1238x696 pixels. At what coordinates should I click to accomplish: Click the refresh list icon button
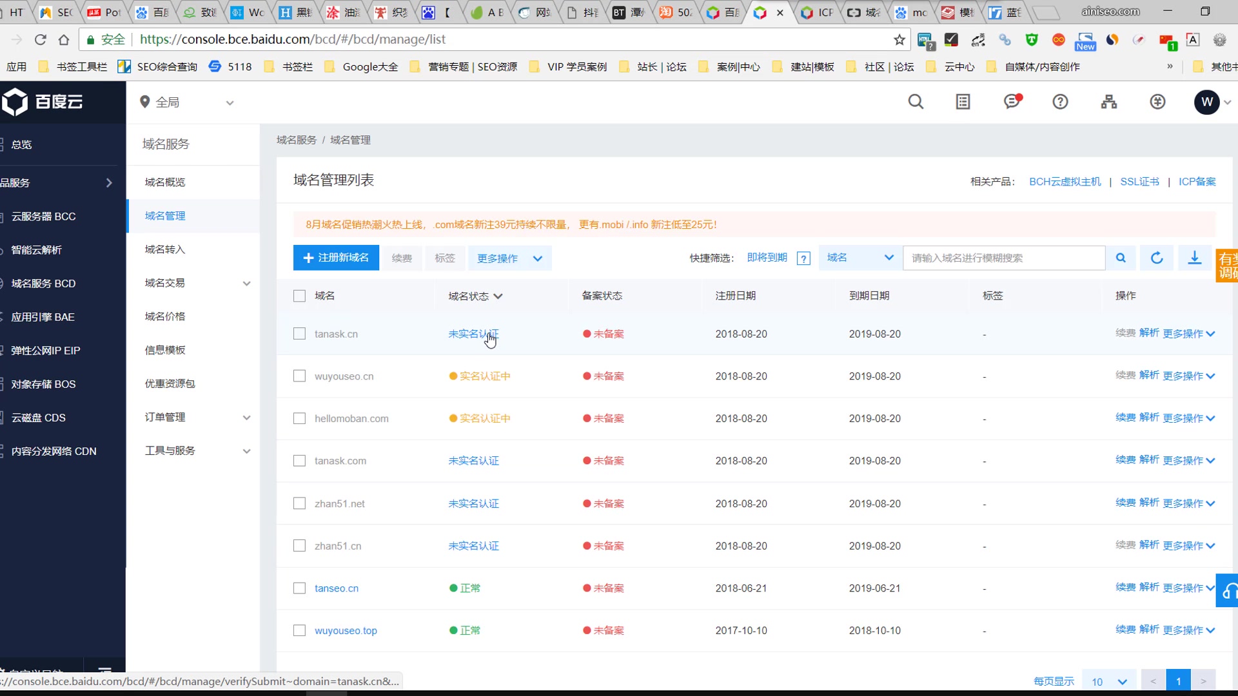(1157, 258)
